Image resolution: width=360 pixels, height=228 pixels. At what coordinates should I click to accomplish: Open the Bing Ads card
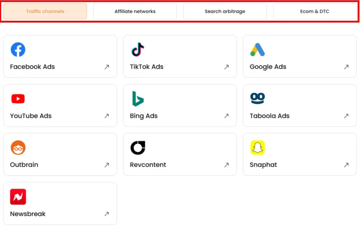coord(180,105)
